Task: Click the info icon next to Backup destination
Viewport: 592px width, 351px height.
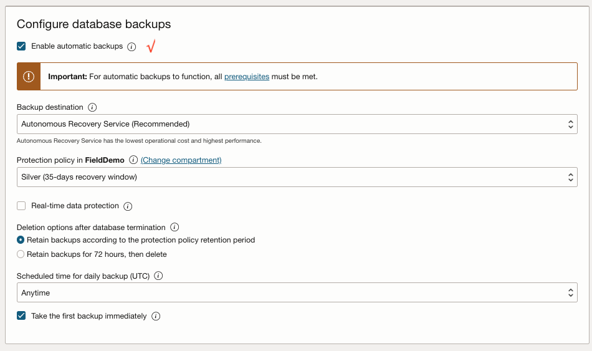Action: [92, 107]
